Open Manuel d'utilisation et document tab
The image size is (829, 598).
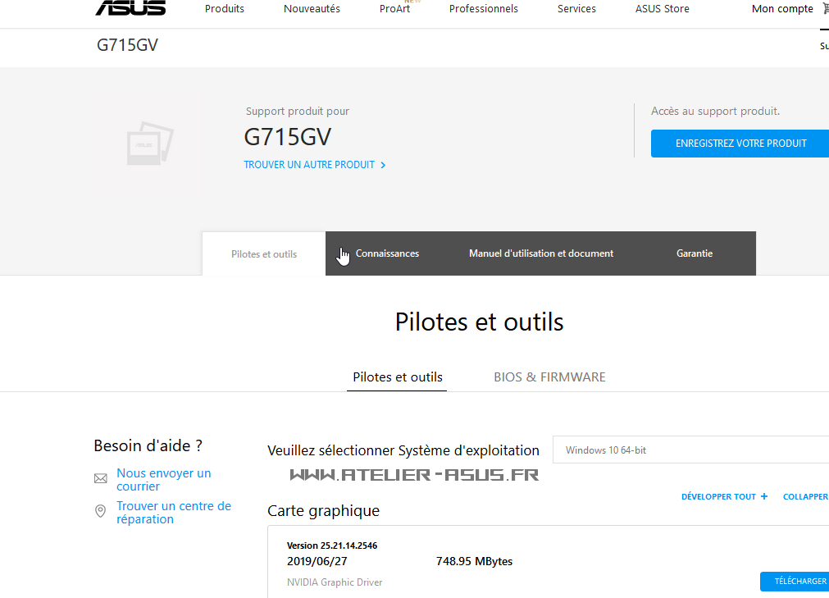click(x=541, y=253)
